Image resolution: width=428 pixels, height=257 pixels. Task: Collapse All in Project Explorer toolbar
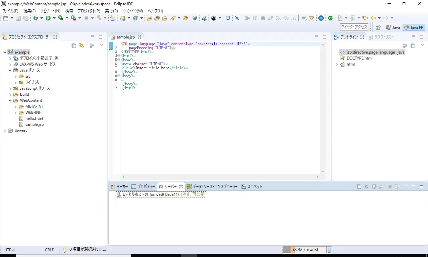(x=74, y=46)
